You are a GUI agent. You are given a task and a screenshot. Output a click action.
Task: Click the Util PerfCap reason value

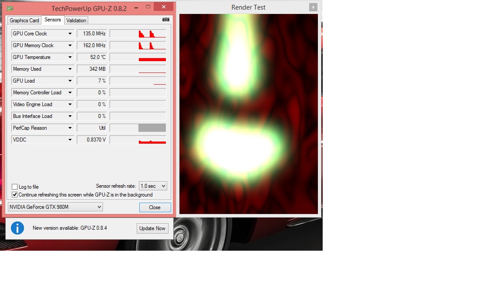pos(92,128)
